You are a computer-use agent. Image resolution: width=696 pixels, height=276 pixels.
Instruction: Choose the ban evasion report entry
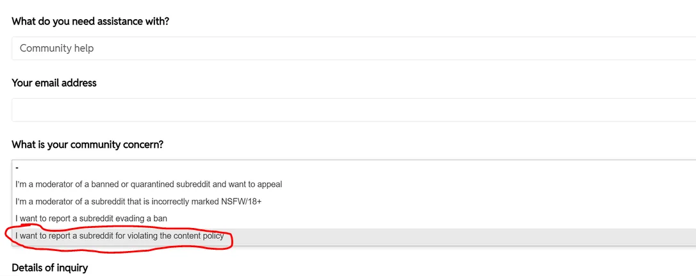click(91, 219)
